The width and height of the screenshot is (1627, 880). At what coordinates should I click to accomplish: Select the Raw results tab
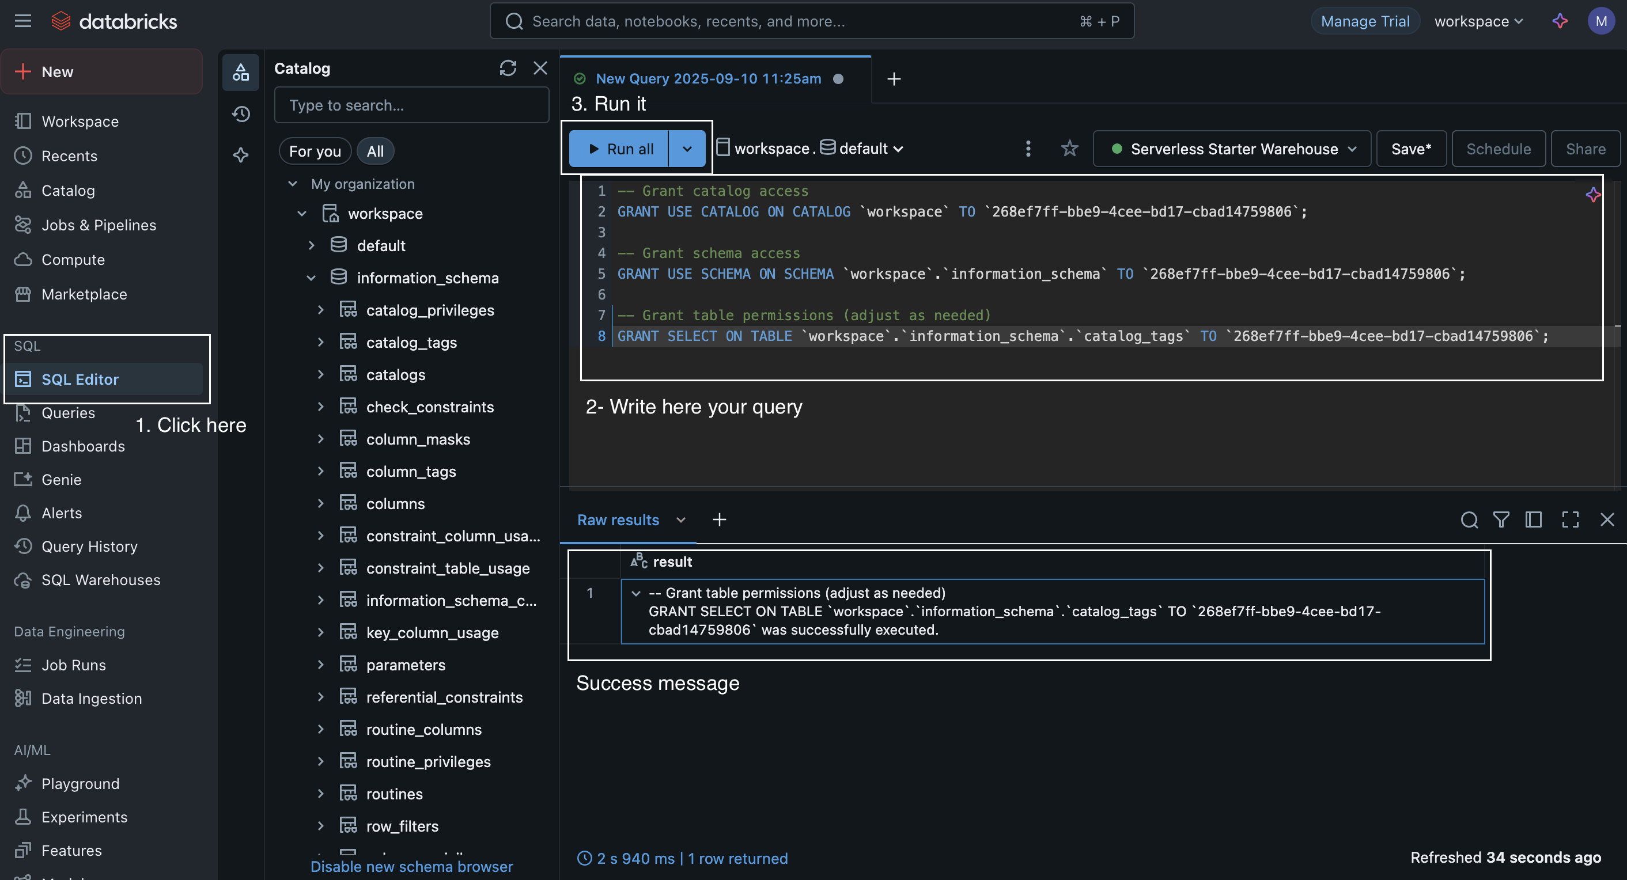[x=618, y=519]
